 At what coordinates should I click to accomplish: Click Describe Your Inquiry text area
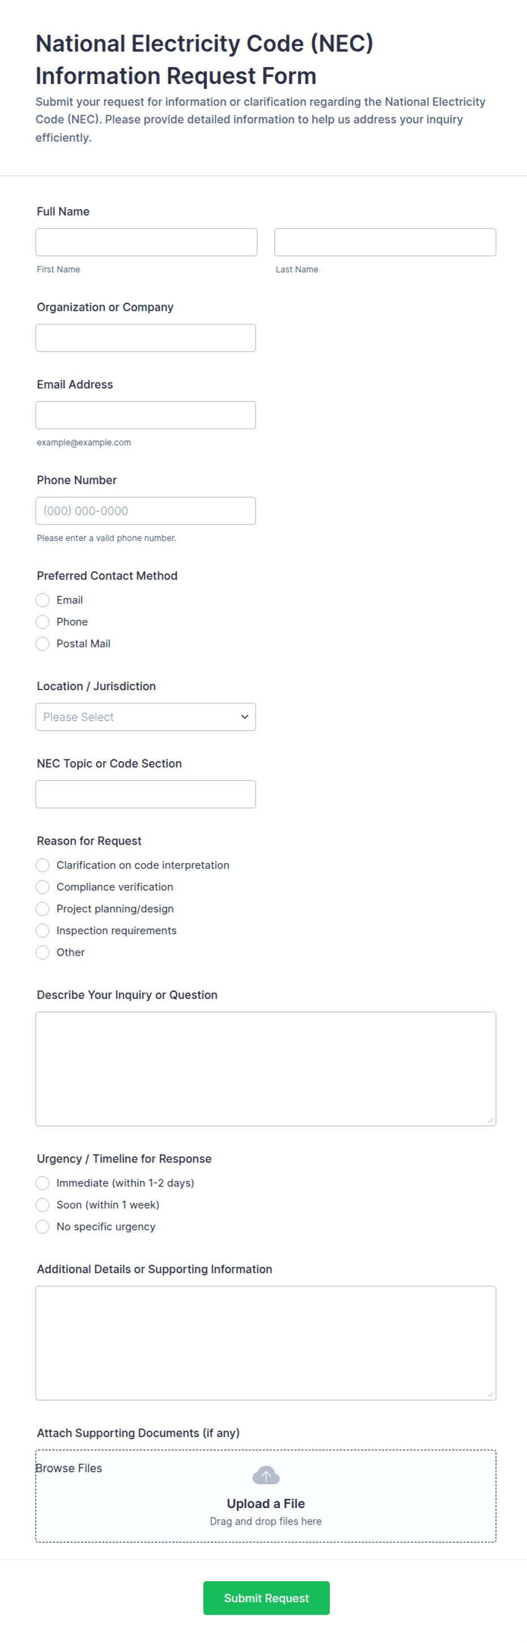point(265,1068)
